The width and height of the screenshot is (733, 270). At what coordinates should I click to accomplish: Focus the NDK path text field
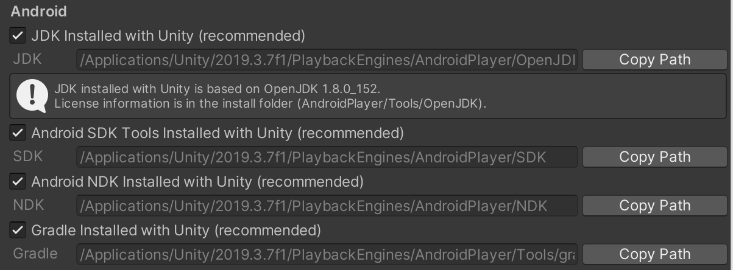point(327,206)
